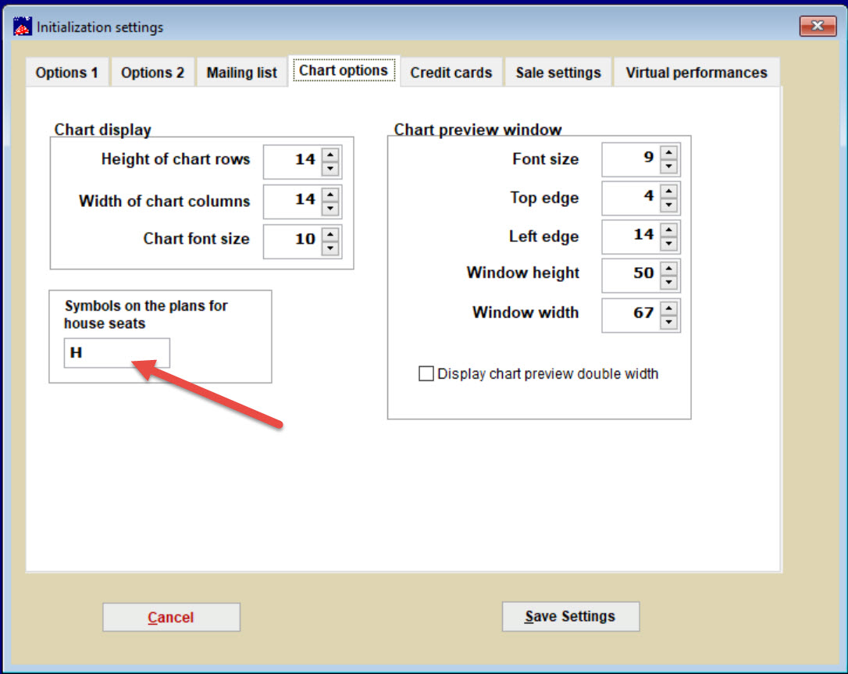Open the Options 2 tab
The height and width of the screenshot is (674, 848).
pos(152,73)
